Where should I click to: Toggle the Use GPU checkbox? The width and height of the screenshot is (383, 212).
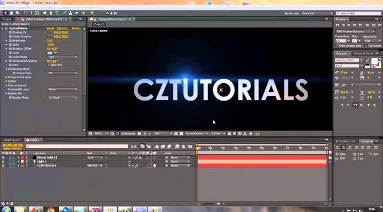point(49,65)
